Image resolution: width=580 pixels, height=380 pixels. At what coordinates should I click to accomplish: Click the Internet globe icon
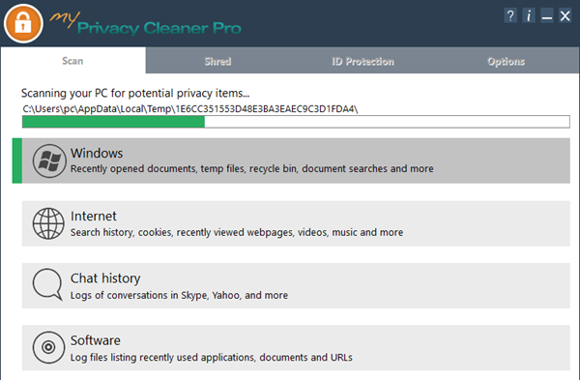pos(48,223)
